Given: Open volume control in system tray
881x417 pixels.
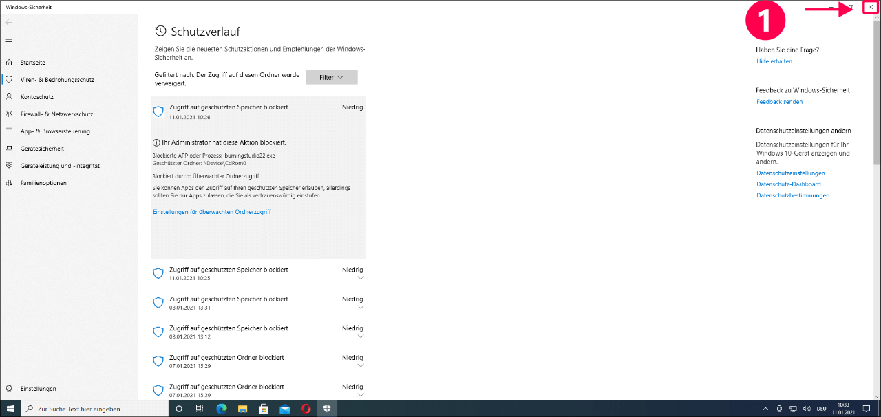Looking at the screenshot, I should (806, 409).
